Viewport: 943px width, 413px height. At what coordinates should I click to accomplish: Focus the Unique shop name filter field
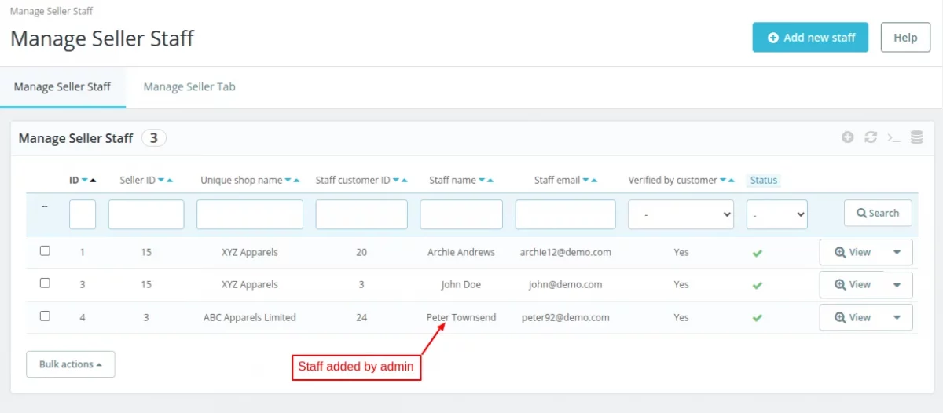(x=250, y=214)
